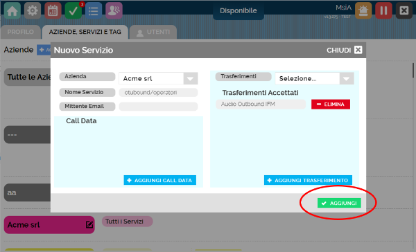The image size is (416, 252).
Task: Open the settings gear icon
Action: 33,10
